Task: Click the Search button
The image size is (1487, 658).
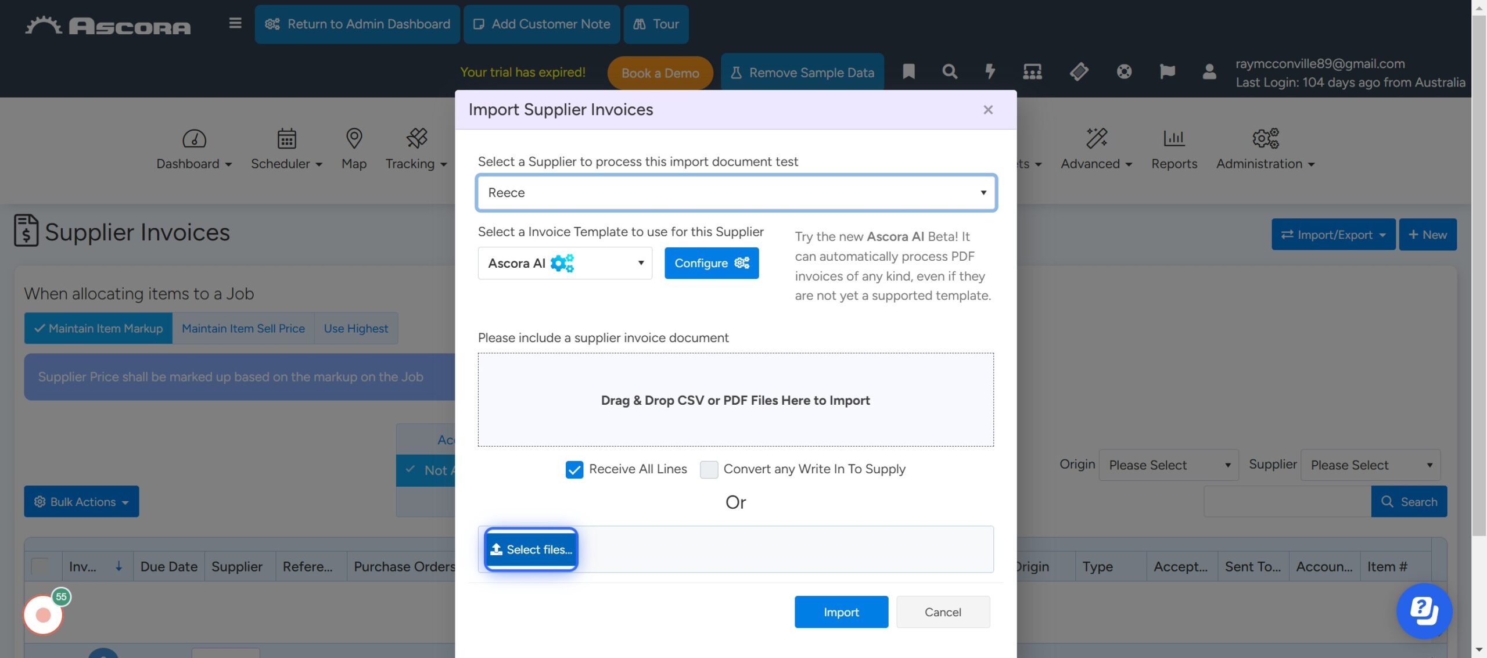Action: [x=1409, y=502]
